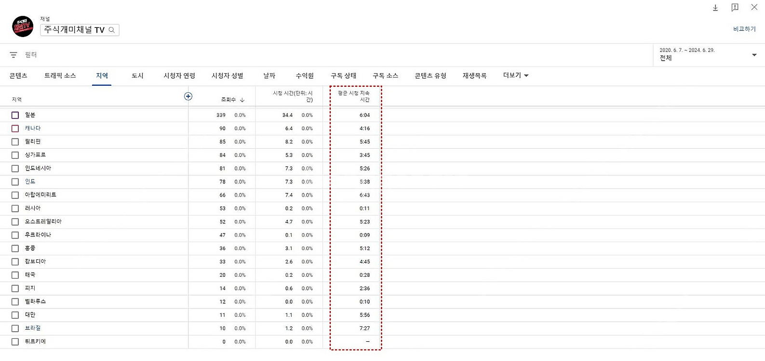Open the date range dropdown
Viewport: 765px width, 361px height.
754,55
